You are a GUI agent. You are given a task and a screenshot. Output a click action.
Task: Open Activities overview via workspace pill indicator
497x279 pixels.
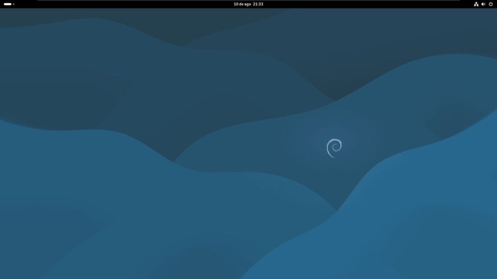(8, 4)
